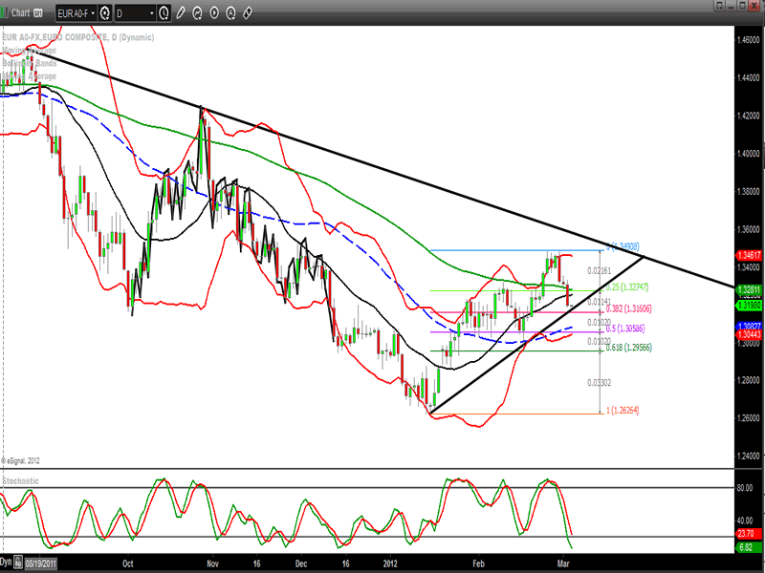765x573 pixels.
Task: Click the EUR A0-FX Euro Composite title
Action: (x=78, y=37)
